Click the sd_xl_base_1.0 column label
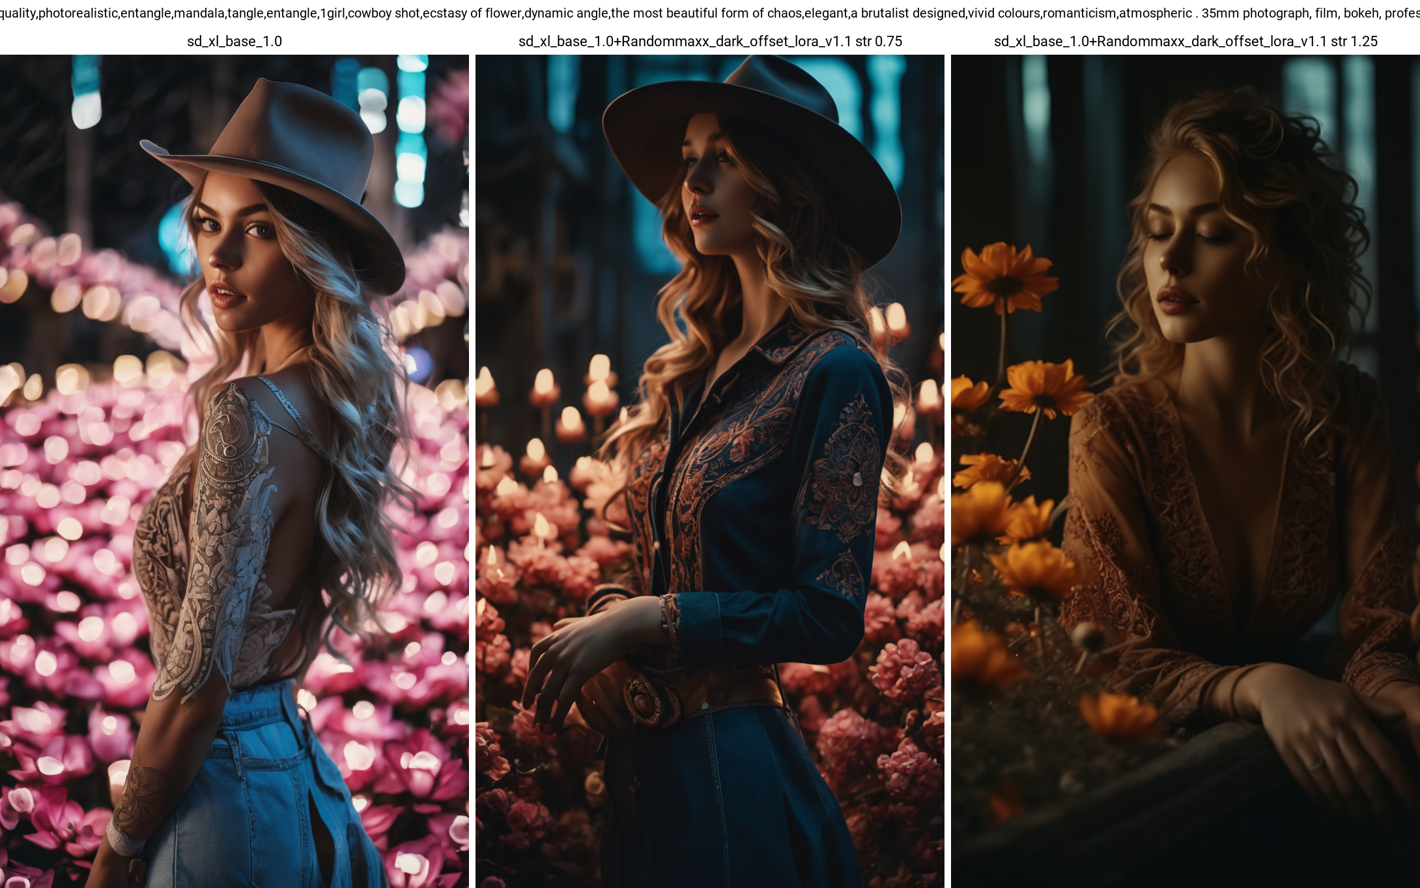 pyautogui.click(x=234, y=41)
